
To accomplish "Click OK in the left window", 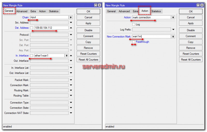I will [88, 11].
